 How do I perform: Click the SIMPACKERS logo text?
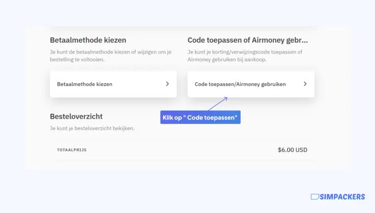coord(342,197)
